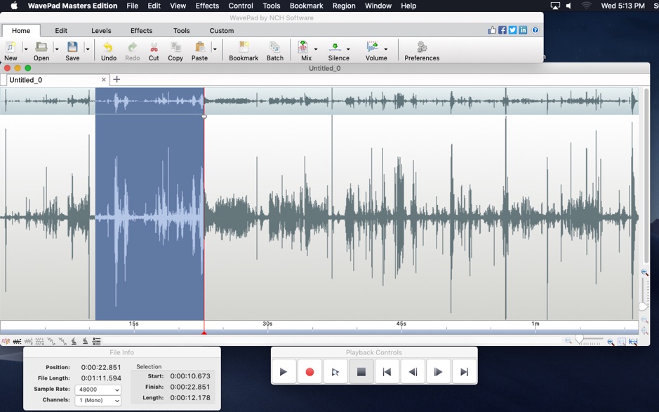Activate the zoom-in magnifier near bottom right
The height and width of the screenshot is (412, 659).
coord(609,342)
